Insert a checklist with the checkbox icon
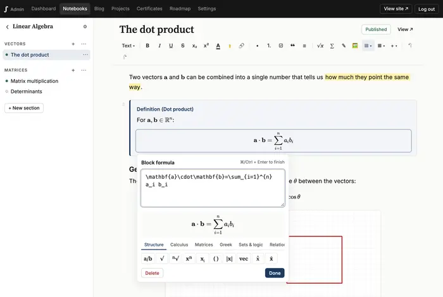Screen dimensions: 443x297 pos(281,45)
